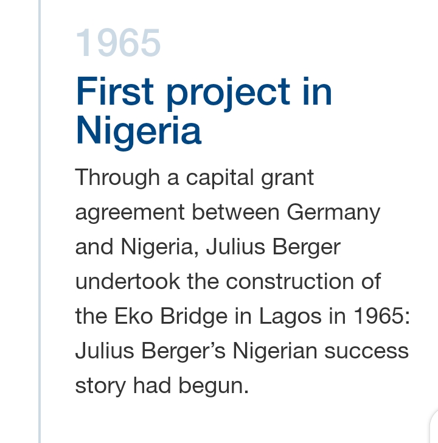438x443 pixels.
Task: Click the word "Lagos" in the paragraph
Action: pos(283,316)
